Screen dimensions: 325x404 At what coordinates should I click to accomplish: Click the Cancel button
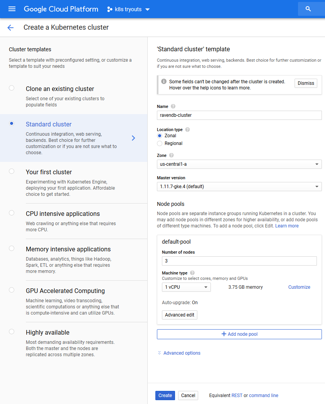pos(188,396)
